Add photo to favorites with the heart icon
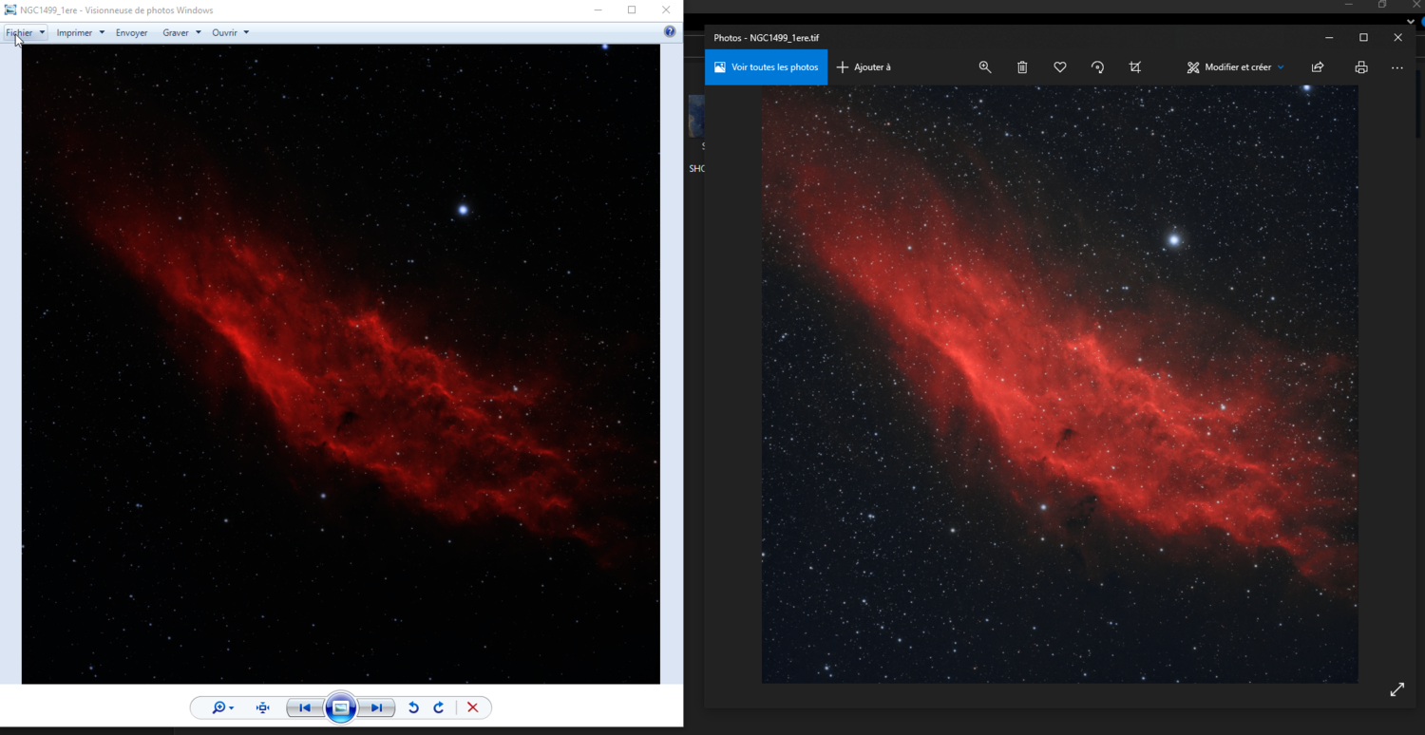The width and height of the screenshot is (1425, 735). (x=1060, y=67)
